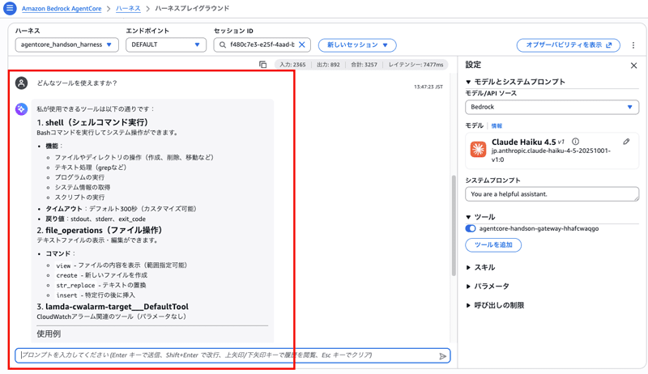This screenshot has width=648, height=374.
Task: Copy the conversation with the copy icon
Action: click(x=262, y=65)
